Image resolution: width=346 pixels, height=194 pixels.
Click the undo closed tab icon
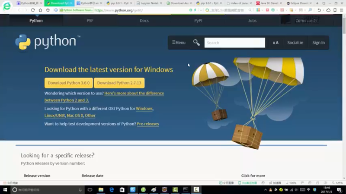click(x=319, y=10)
